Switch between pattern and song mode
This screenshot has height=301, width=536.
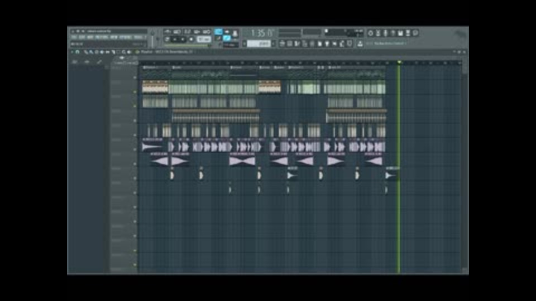click(167, 39)
